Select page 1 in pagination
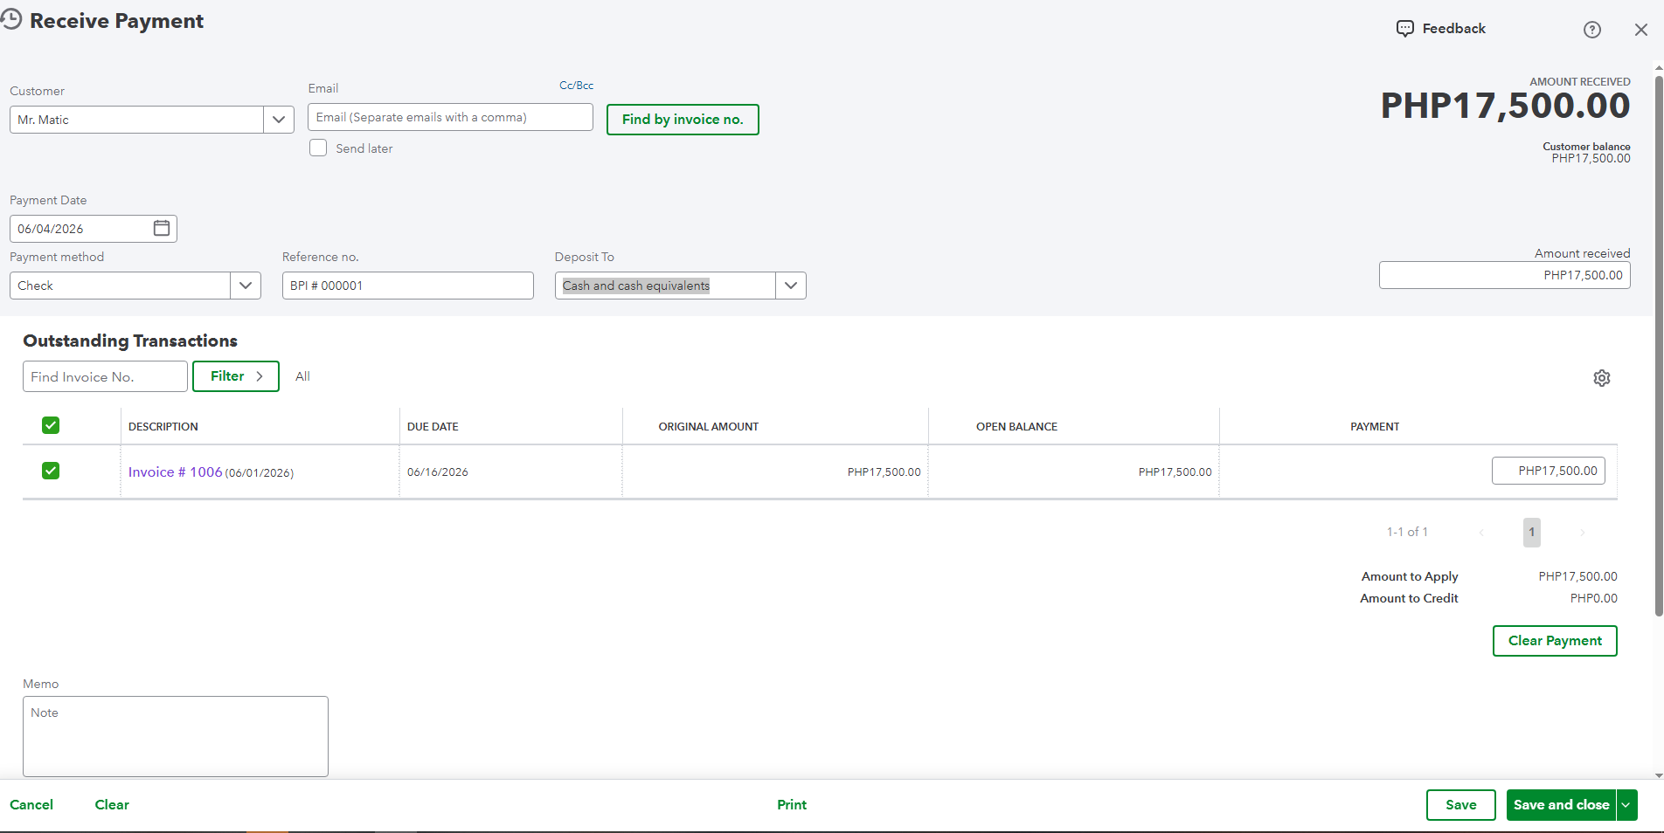The width and height of the screenshot is (1664, 833). coord(1531,533)
